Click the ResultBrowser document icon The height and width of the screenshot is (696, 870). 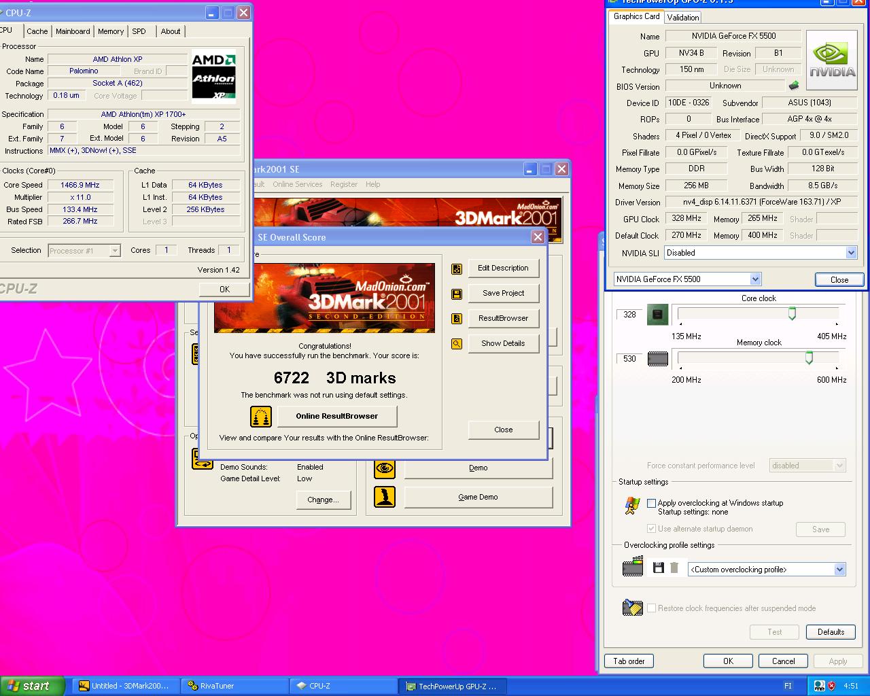pos(457,319)
